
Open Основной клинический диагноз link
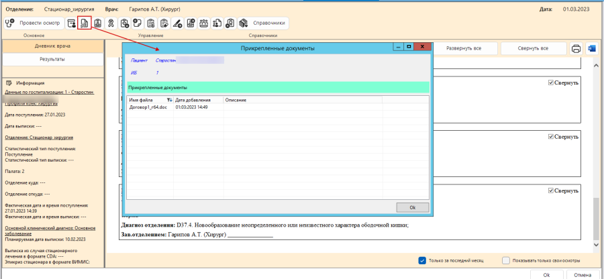pyautogui.click(x=50, y=231)
